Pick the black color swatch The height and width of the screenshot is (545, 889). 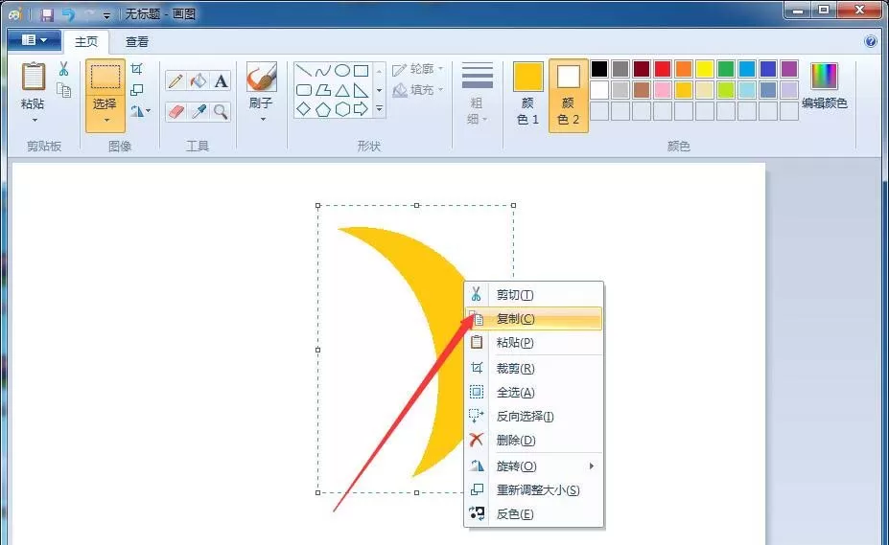click(x=599, y=69)
